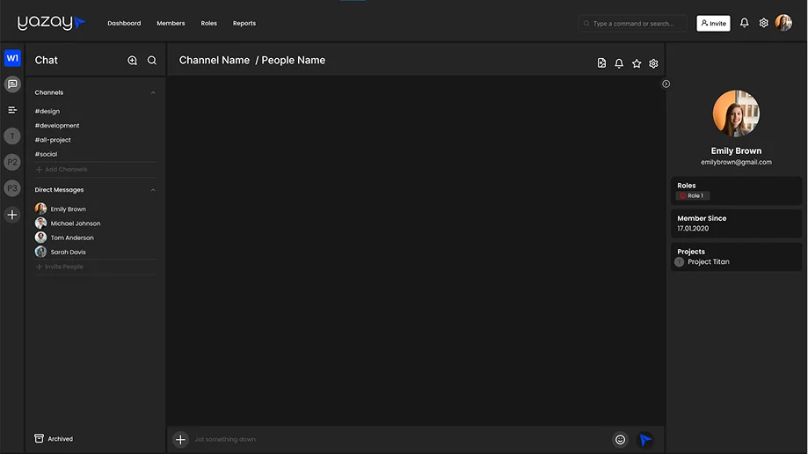Viewport: 808px width, 454px height.
Task: Go to the Reports menu
Action: pos(244,24)
